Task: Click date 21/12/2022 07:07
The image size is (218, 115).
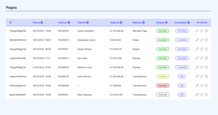Action: point(42,68)
